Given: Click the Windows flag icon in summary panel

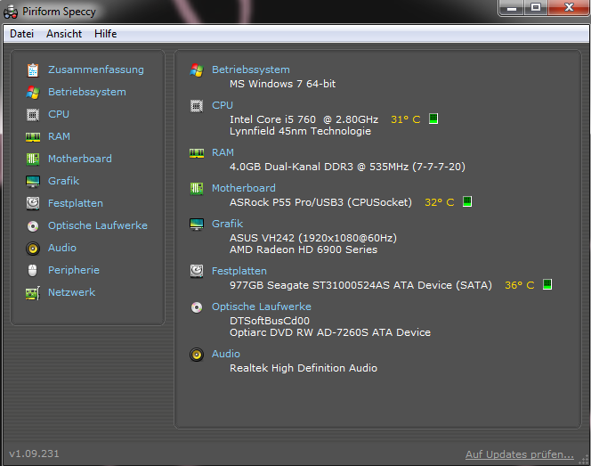Looking at the screenshot, I should click(x=197, y=69).
